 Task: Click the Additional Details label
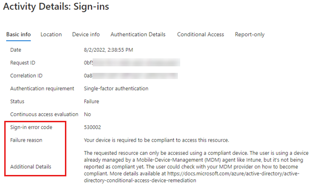click(x=31, y=167)
